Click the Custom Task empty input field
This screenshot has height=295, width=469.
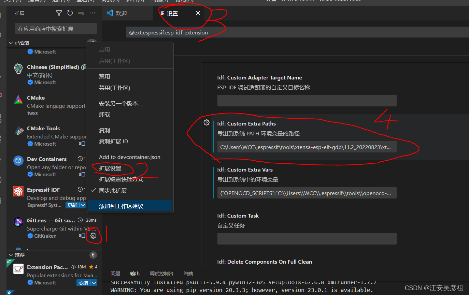(307, 239)
